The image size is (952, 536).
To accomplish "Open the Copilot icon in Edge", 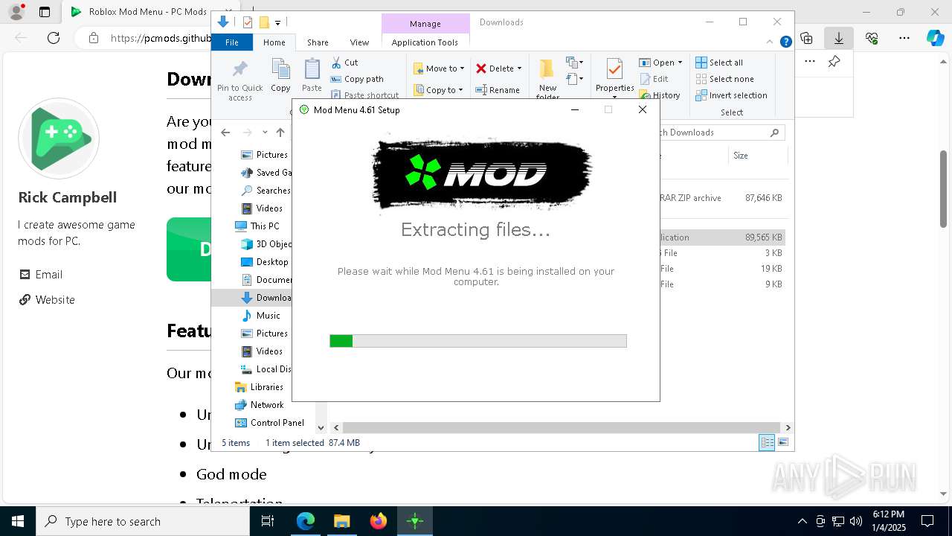I will click(935, 38).
